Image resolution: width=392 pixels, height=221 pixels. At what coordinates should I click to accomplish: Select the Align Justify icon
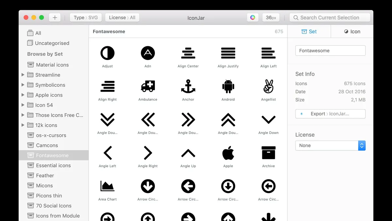pos(228,53)
